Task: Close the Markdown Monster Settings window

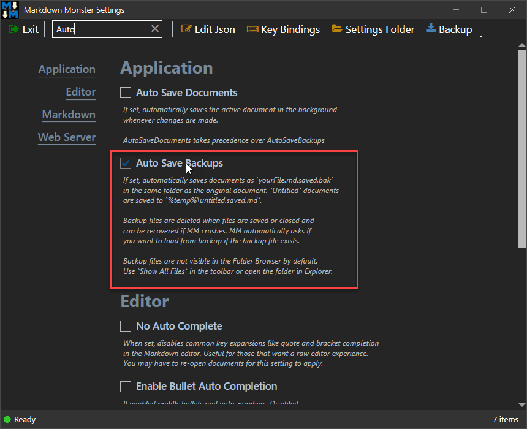Action: (x=512, y=10)
